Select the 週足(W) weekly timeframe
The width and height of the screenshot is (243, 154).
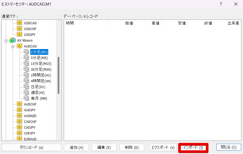tap(38, 93)
